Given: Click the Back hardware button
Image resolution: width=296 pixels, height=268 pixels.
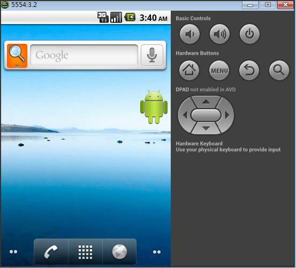Looking at the screenshot, I should [249, 71].
